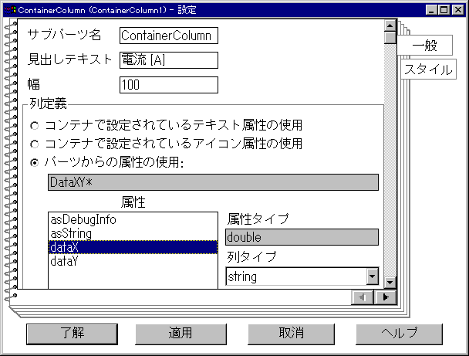Switch to the スタイル tab
The image size is (469, 356).
[x=428, y=70]
